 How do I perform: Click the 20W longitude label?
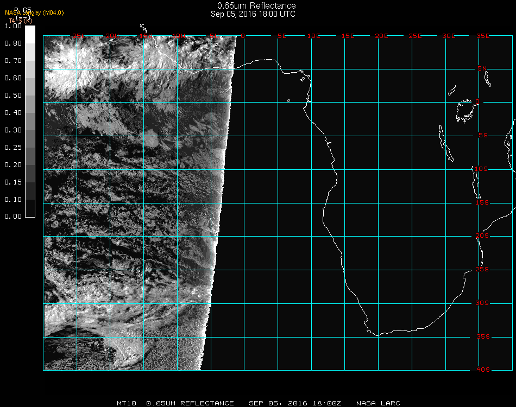tap(112, 36)
